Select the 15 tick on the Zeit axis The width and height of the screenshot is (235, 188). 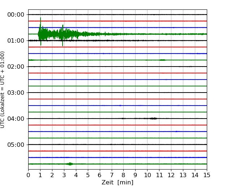(207, 175)
